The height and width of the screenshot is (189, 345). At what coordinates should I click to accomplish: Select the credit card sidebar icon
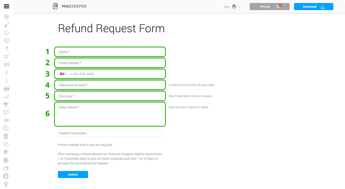click(x=6, y=65)
